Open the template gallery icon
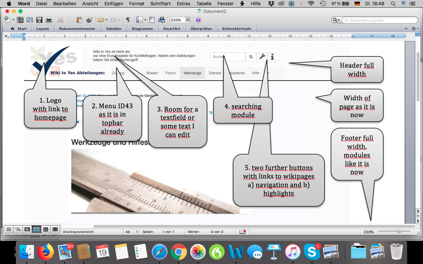Screen dimensions: 423x264 [x=20, y=20]
